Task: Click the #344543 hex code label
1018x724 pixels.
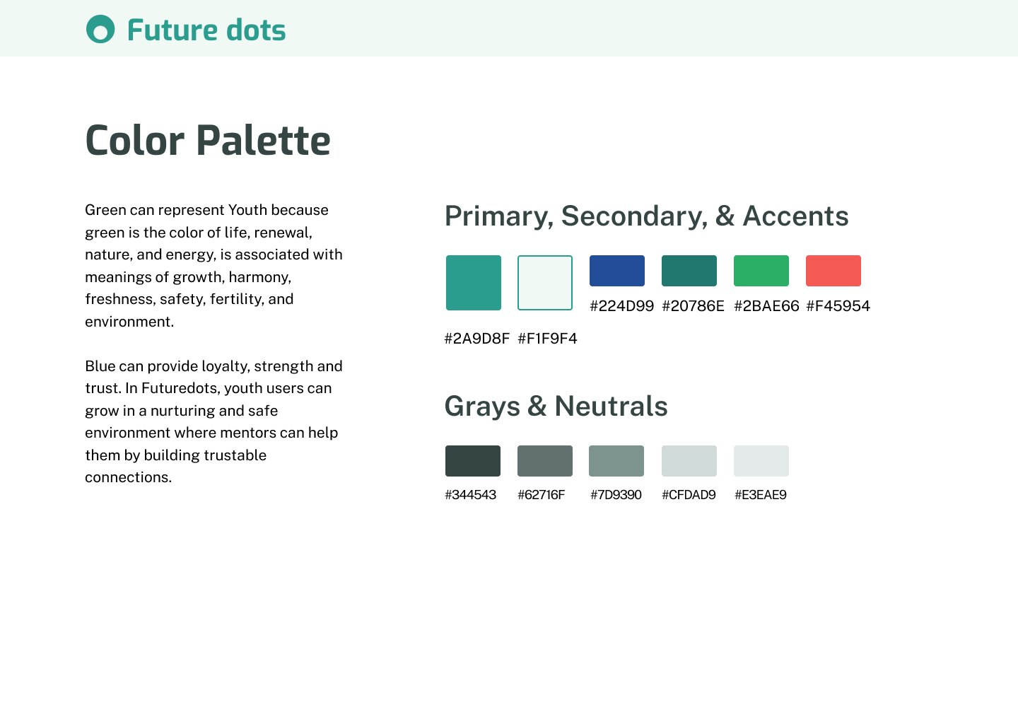Action: (471, 495)
